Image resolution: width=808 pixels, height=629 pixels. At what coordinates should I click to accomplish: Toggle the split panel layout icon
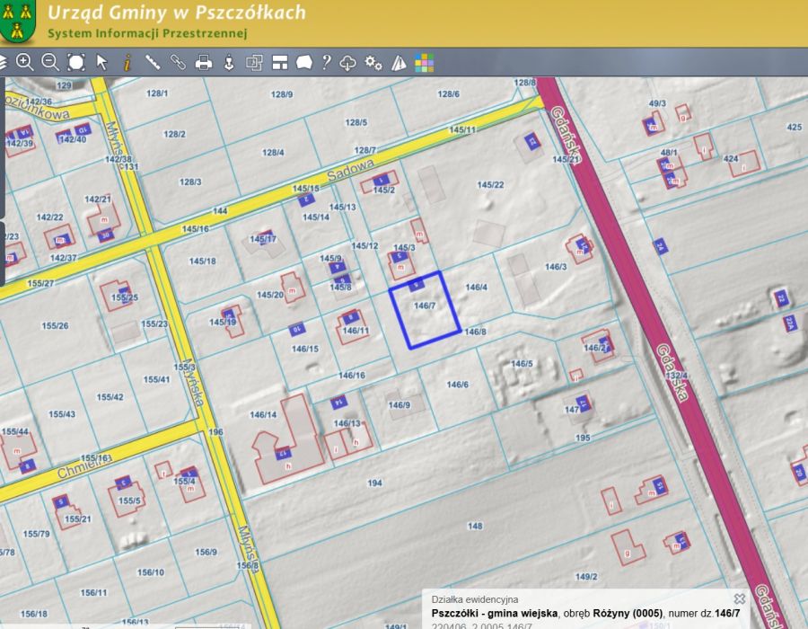279,62
